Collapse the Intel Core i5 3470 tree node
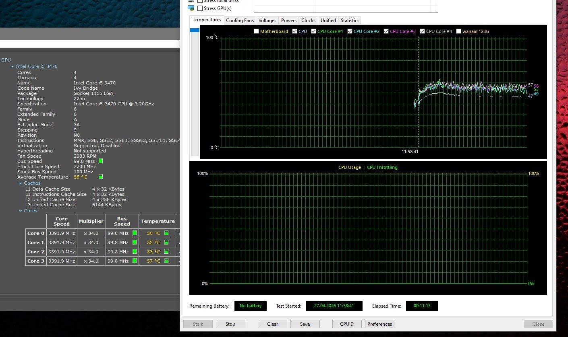Screen dimensions: 568x337 coord(12,67)
